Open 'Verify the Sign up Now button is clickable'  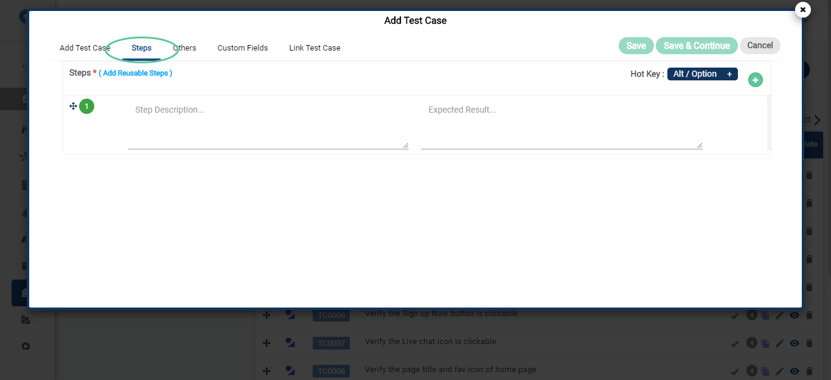pos(441,314)
